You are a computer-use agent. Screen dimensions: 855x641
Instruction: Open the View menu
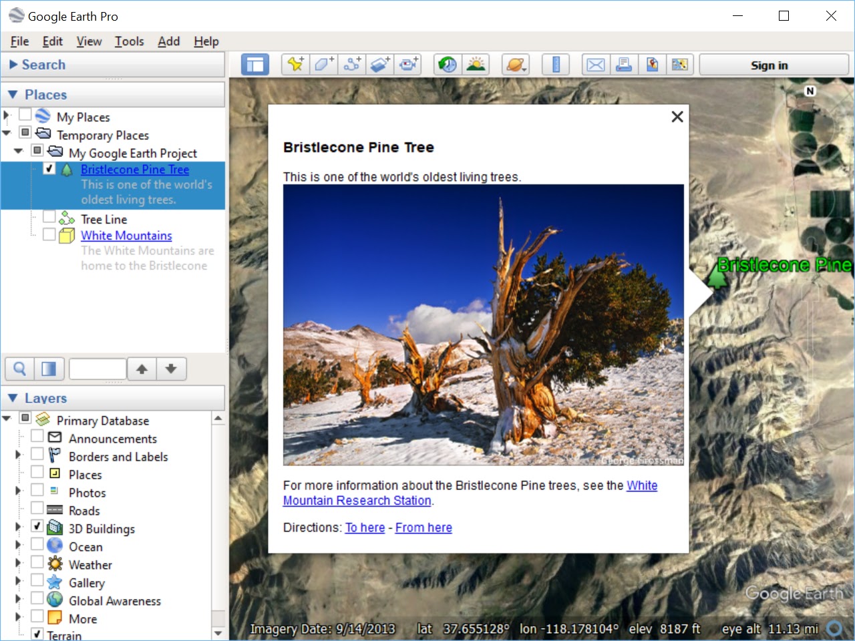[89, 41]
